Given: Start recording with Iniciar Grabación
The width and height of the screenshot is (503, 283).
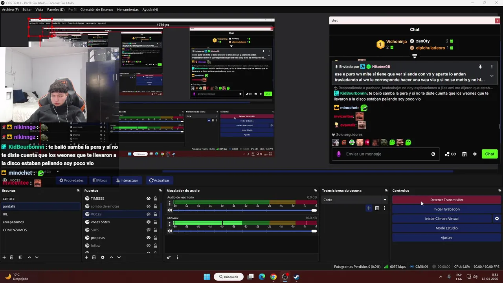Looking at the screenshot, I should pyautogui.click(x=446, y=209).
